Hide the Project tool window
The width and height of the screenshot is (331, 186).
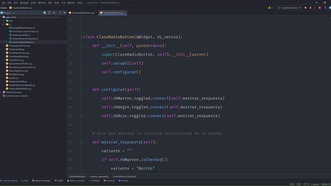tap(64, 13)
